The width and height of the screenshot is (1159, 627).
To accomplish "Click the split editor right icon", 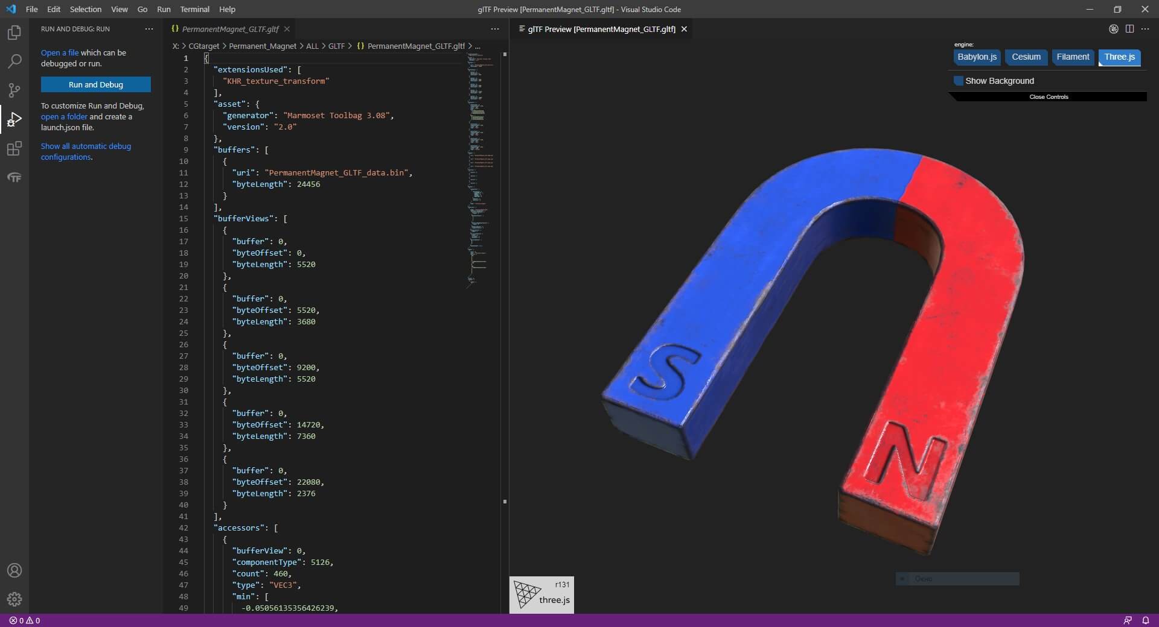I will coord(1129,29).
